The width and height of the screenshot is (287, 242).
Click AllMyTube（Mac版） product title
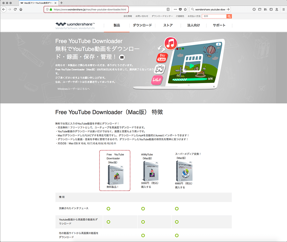pyautogui.click(x=147, y=156)
